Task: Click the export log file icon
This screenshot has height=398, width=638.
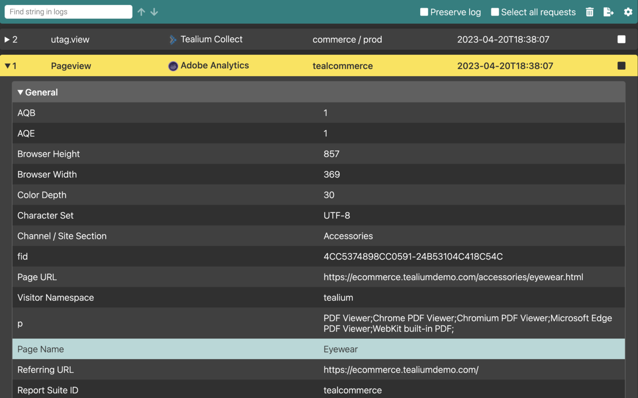Action: 608,12
